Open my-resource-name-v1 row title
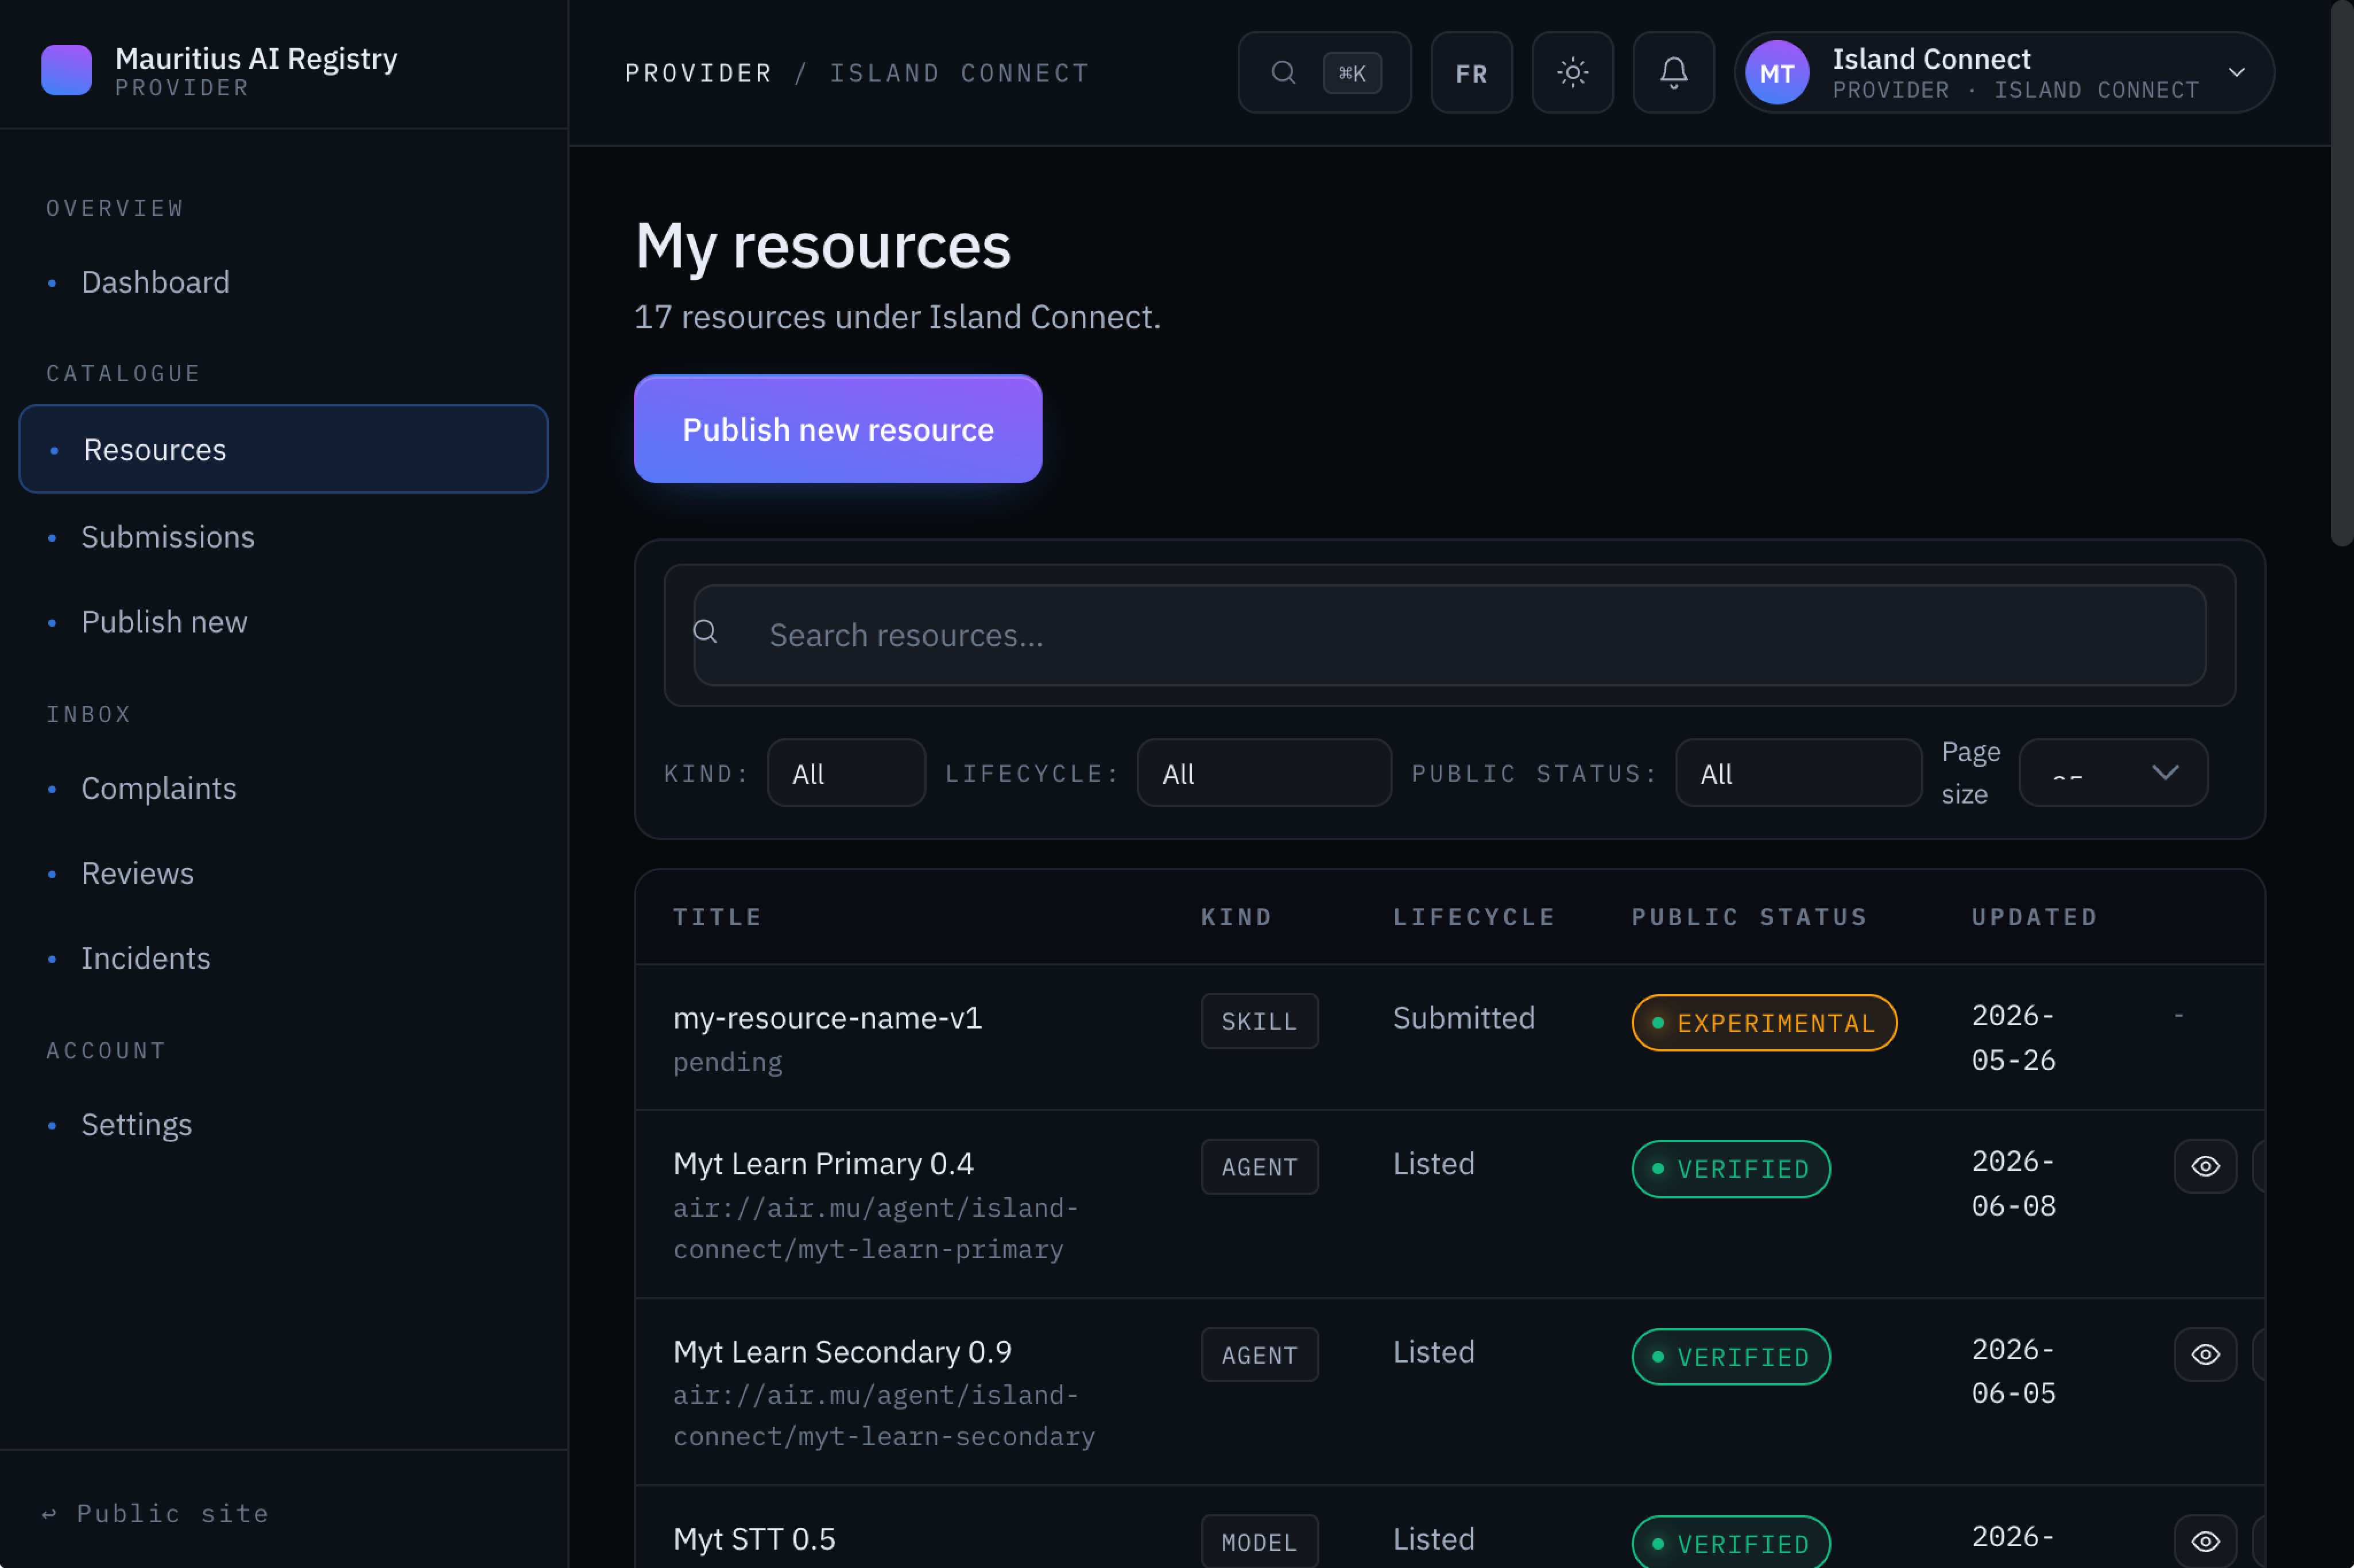This screenshot has width=2354, height=1568. coord(827,1018)
